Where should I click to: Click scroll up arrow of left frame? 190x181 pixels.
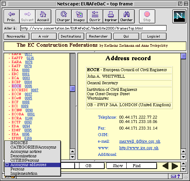(x=72, y=151)
